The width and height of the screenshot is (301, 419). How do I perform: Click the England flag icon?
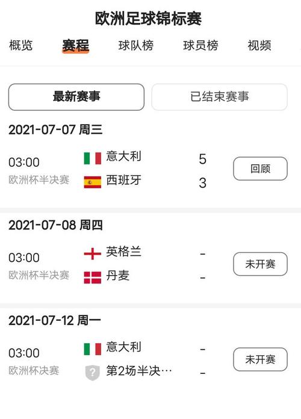pyautogui.click(x=93, y=253)
